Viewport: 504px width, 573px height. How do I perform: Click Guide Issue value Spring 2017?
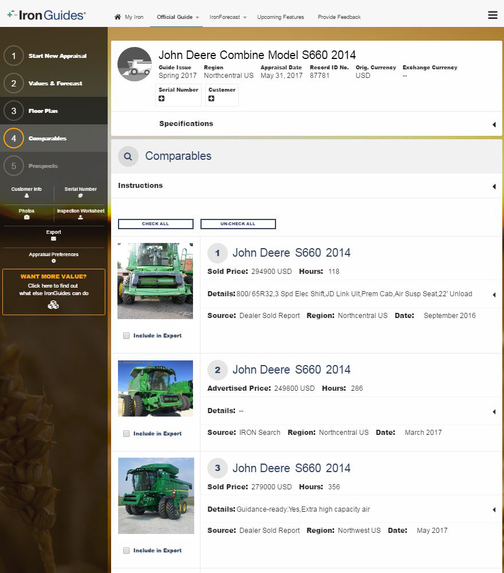(178, 75)
